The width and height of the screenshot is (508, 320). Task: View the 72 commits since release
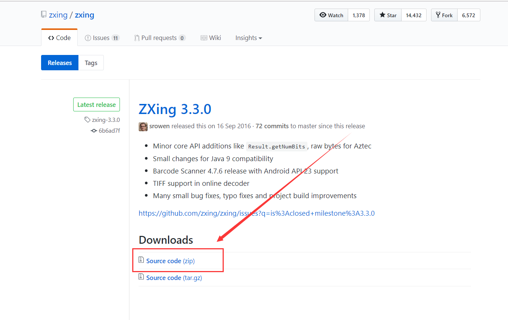click(272, 126)
